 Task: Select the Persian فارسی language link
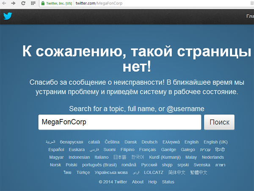(94, 150)
